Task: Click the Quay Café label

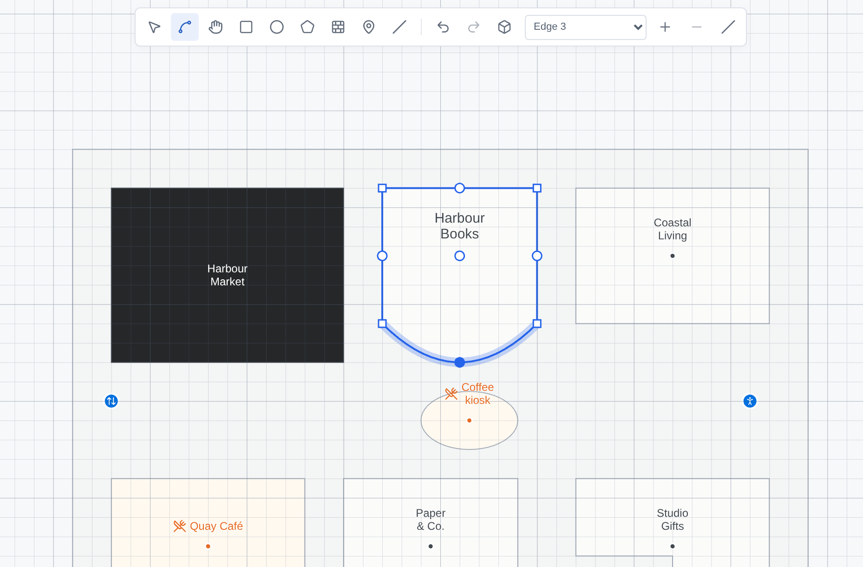Action: tap(216, 526)
